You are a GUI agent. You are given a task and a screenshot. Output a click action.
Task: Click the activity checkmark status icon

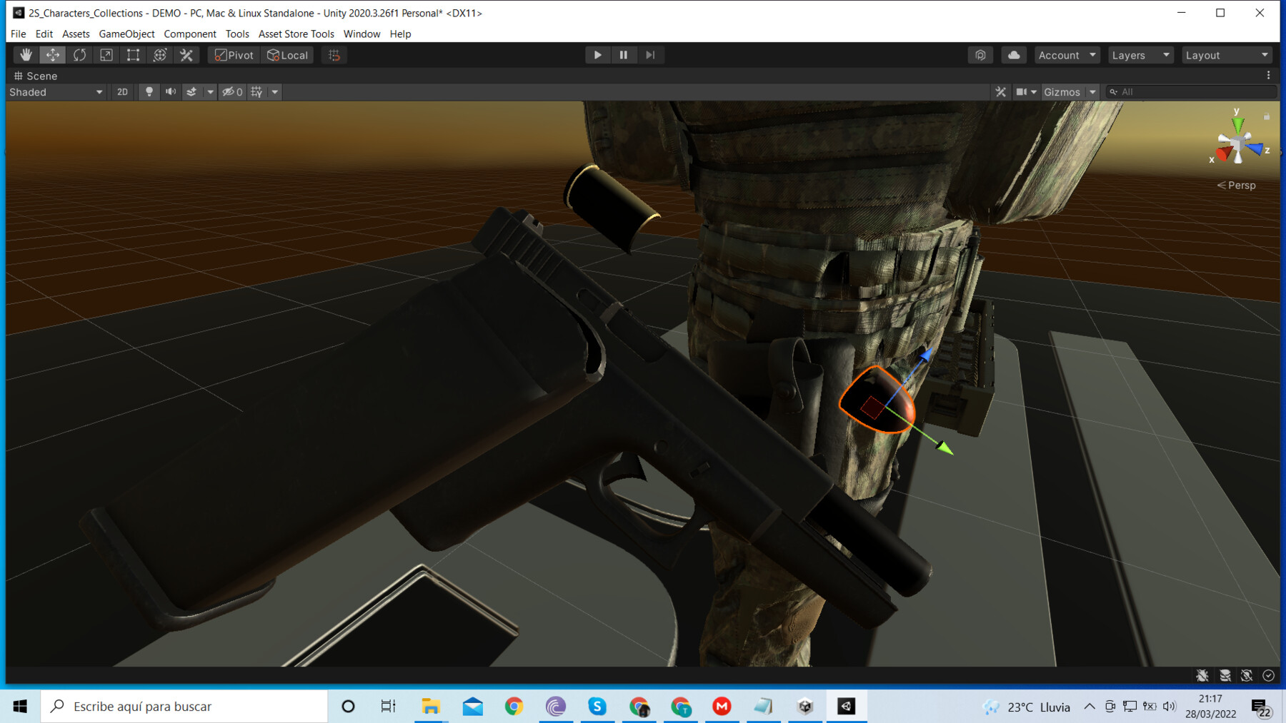click(x=1269, y=675)
